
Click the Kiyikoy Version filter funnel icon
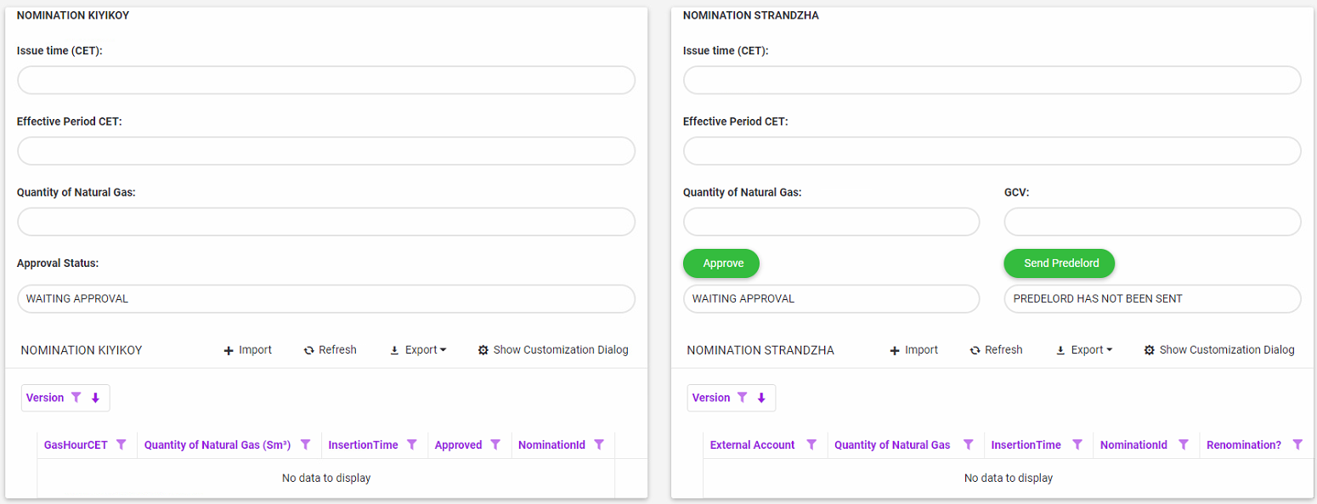[x=76, y=398]
